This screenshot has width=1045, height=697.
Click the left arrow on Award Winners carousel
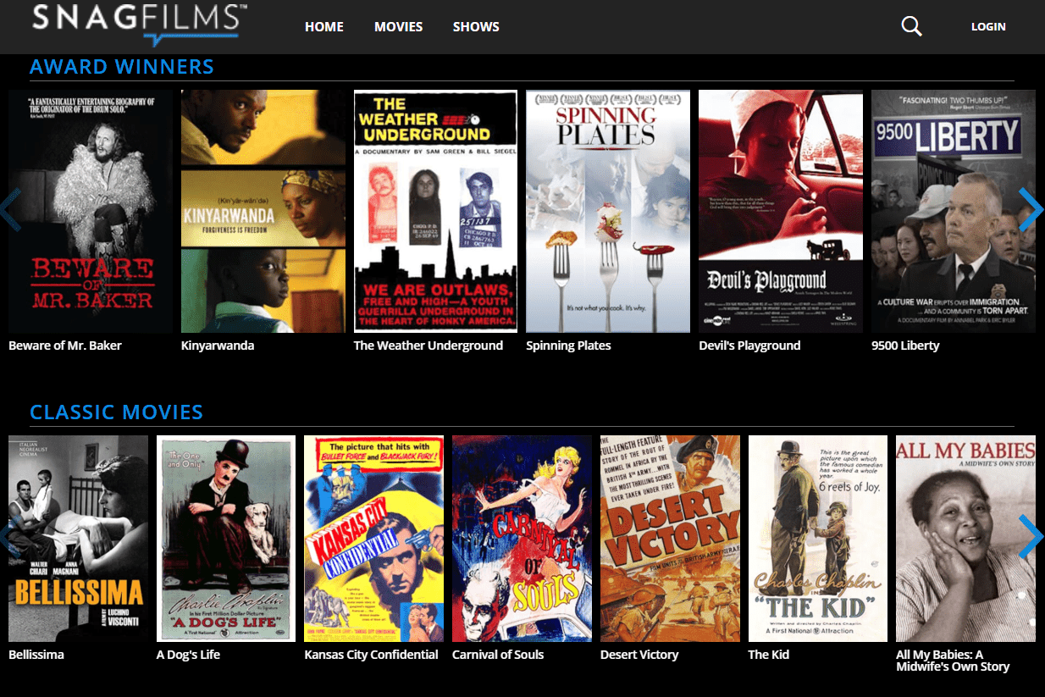point(13,209)
